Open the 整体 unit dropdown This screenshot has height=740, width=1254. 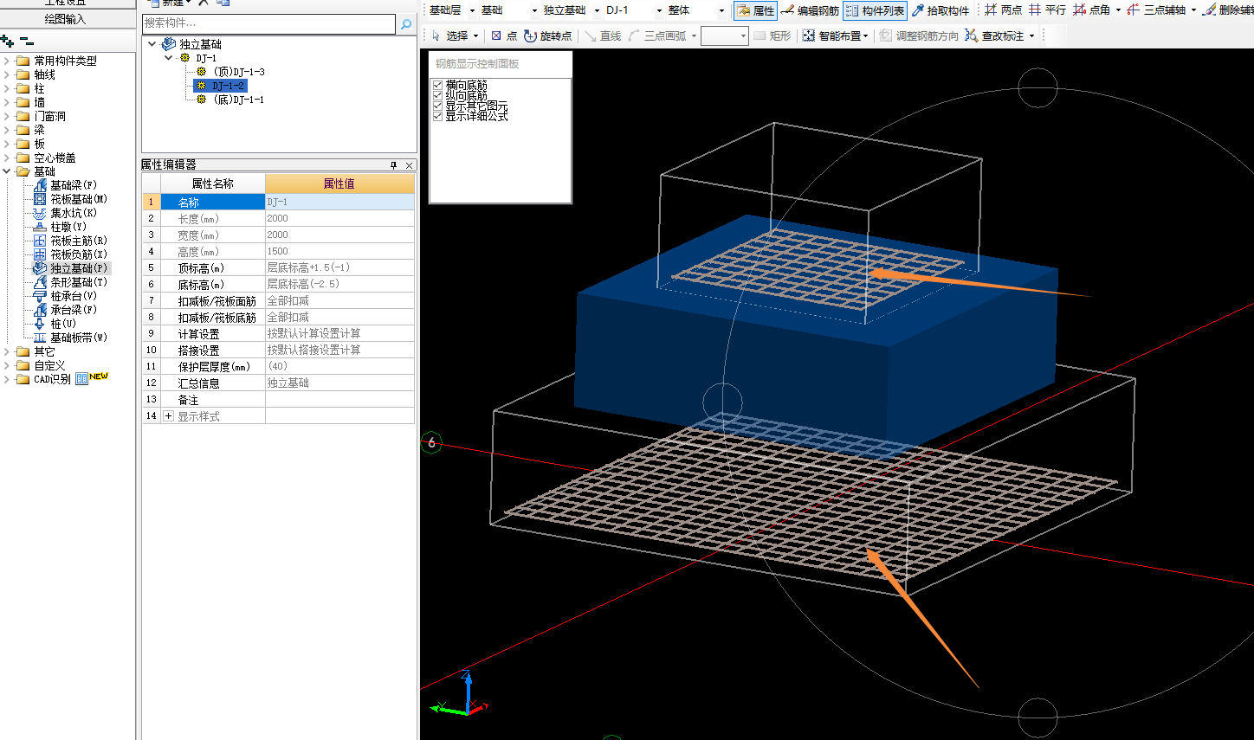point(721,10)
